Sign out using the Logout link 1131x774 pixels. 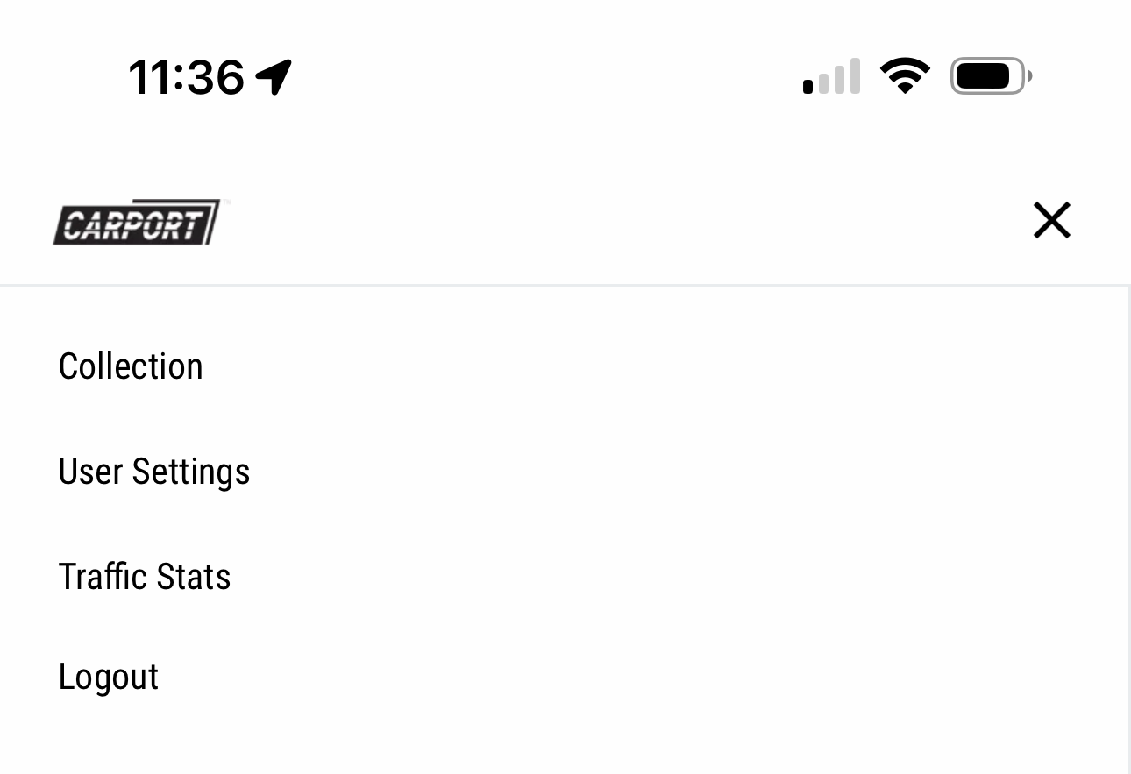(x=109, y=677)
